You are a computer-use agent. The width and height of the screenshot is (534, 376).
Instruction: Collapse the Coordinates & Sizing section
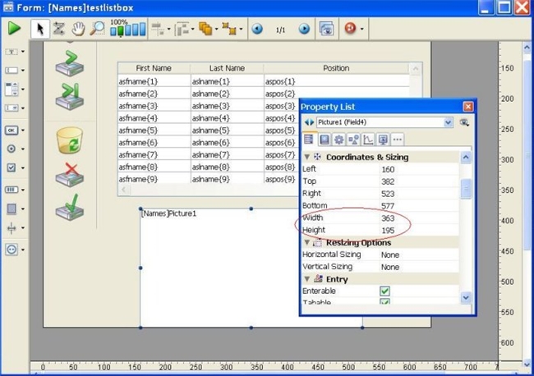point(307,157)
